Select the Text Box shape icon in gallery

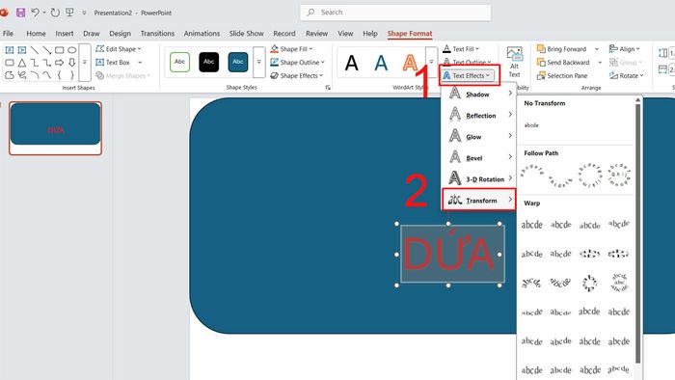click(10, 50)
